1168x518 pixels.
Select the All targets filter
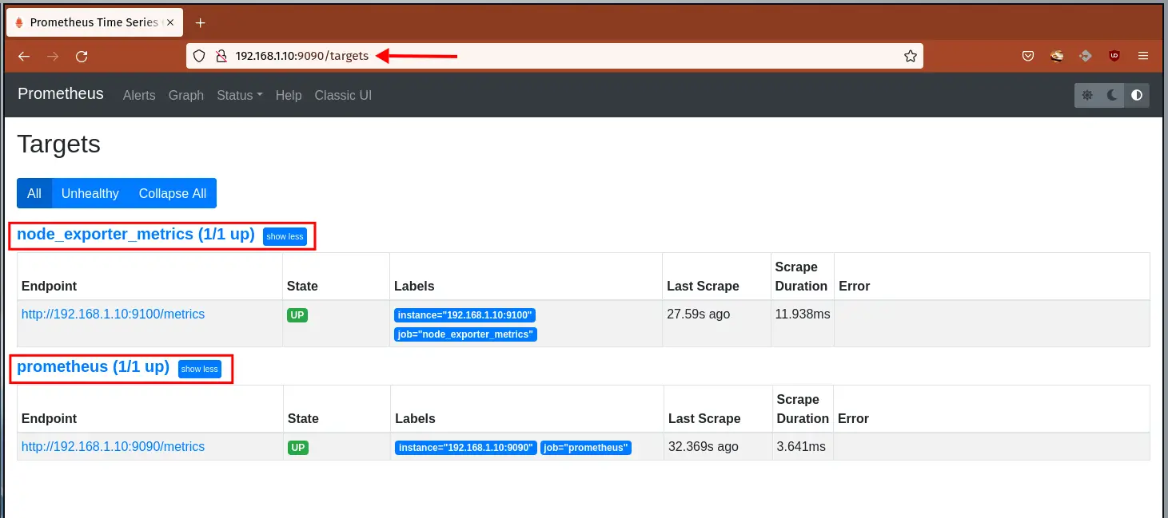point(34,193)
